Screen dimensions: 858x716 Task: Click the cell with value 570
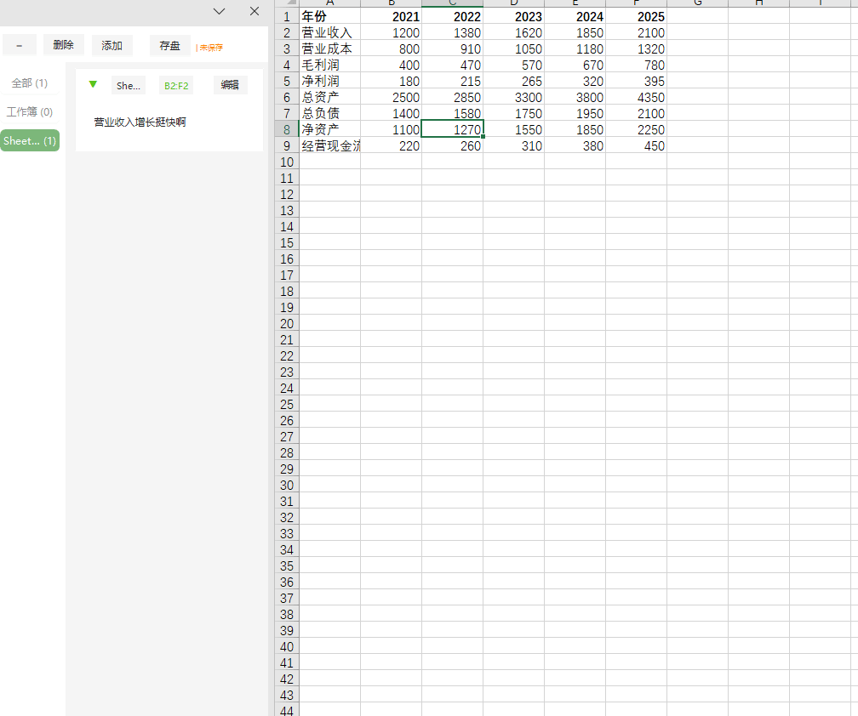pos(514,65)
